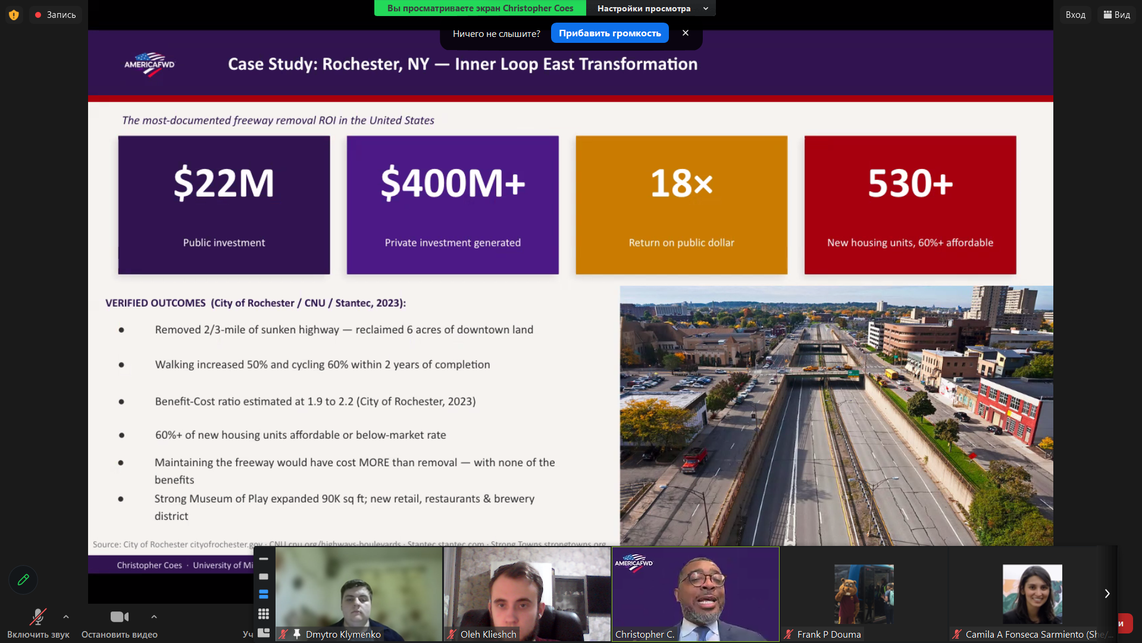Expand audio options arrow beside microphone
The image size is (1142, 643).
click(66, 617)
